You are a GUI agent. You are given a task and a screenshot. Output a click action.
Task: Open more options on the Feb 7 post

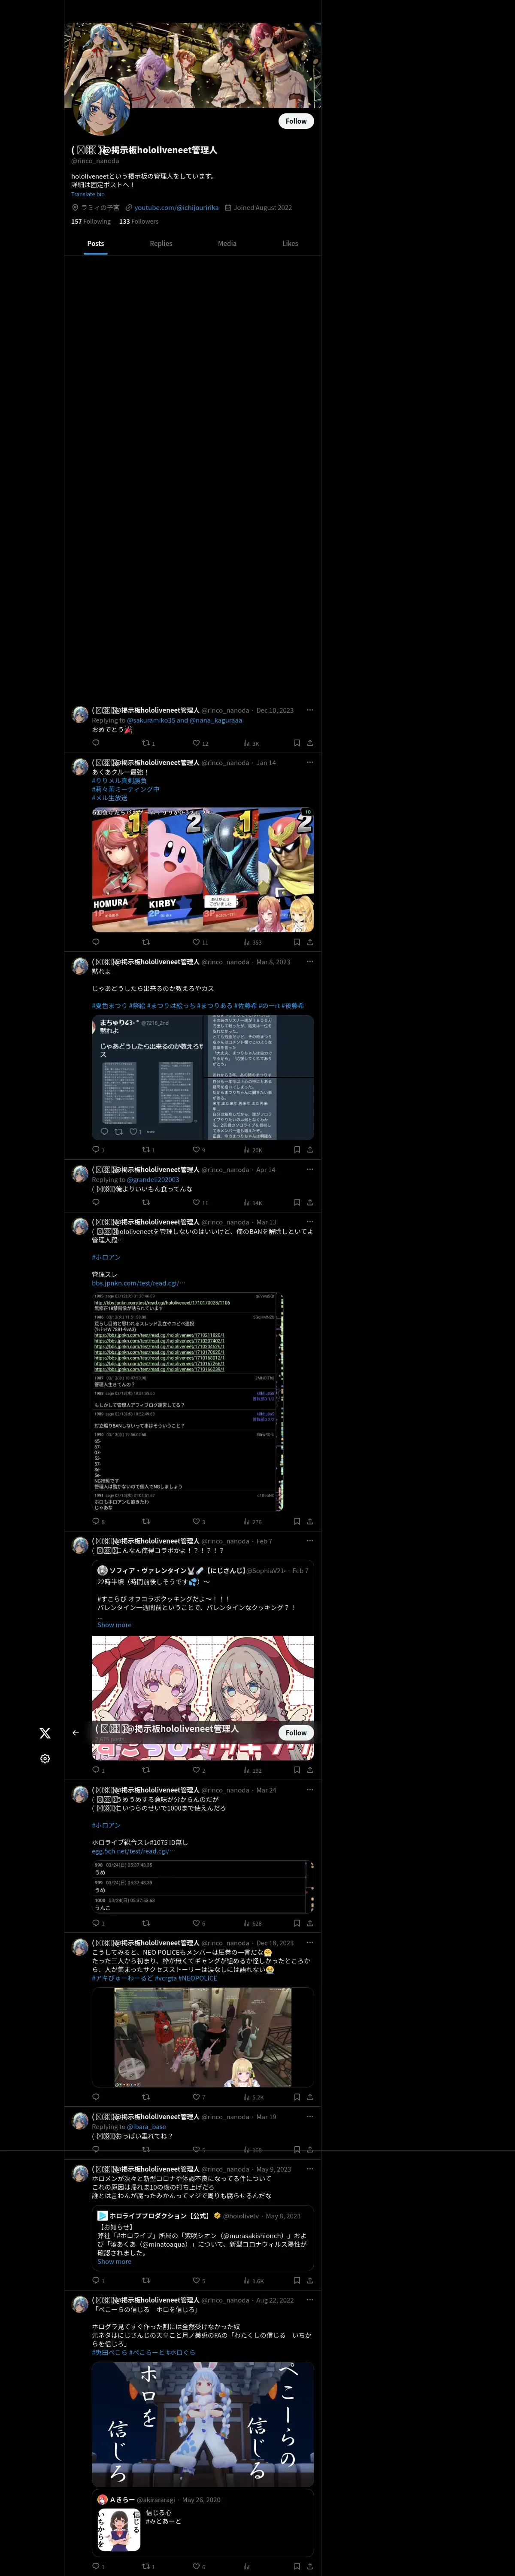click(x=310, y=1540)
